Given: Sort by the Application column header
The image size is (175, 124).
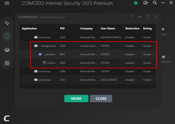Looking at the screenshot, I should click(x=29, y=28).
